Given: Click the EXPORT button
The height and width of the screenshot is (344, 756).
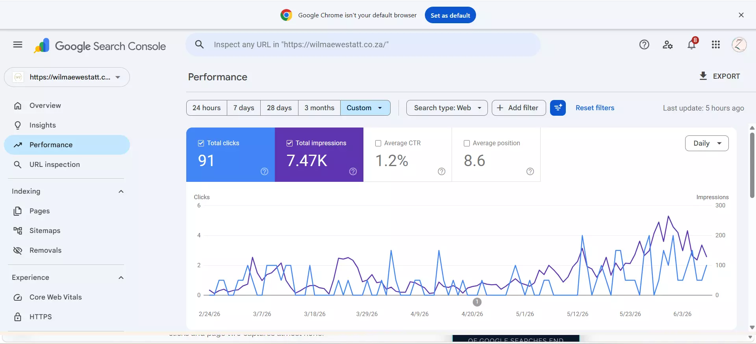Looking at the screenshot, I should click(720, 76).
